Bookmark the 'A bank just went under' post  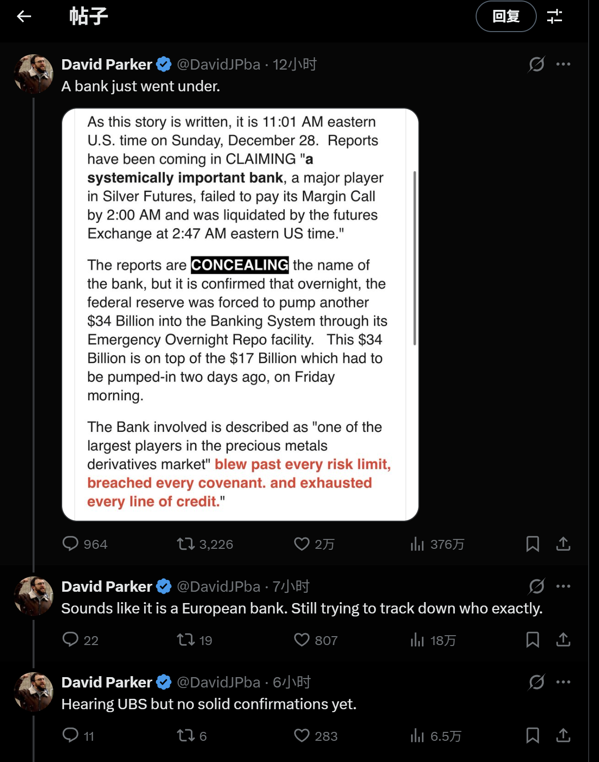point(532,544)
